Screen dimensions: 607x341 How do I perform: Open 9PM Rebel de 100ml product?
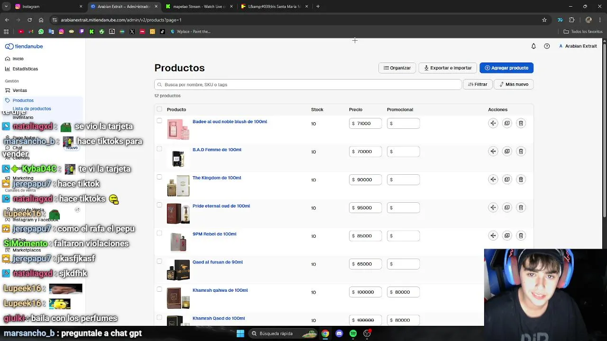(x=214, y=234)
